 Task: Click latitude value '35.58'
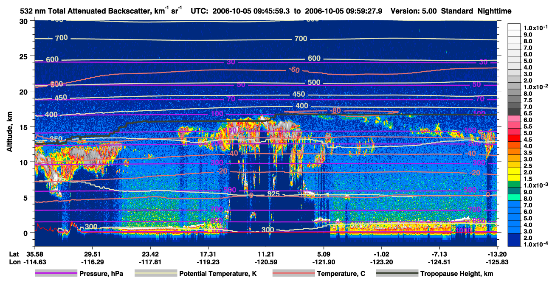34,254
